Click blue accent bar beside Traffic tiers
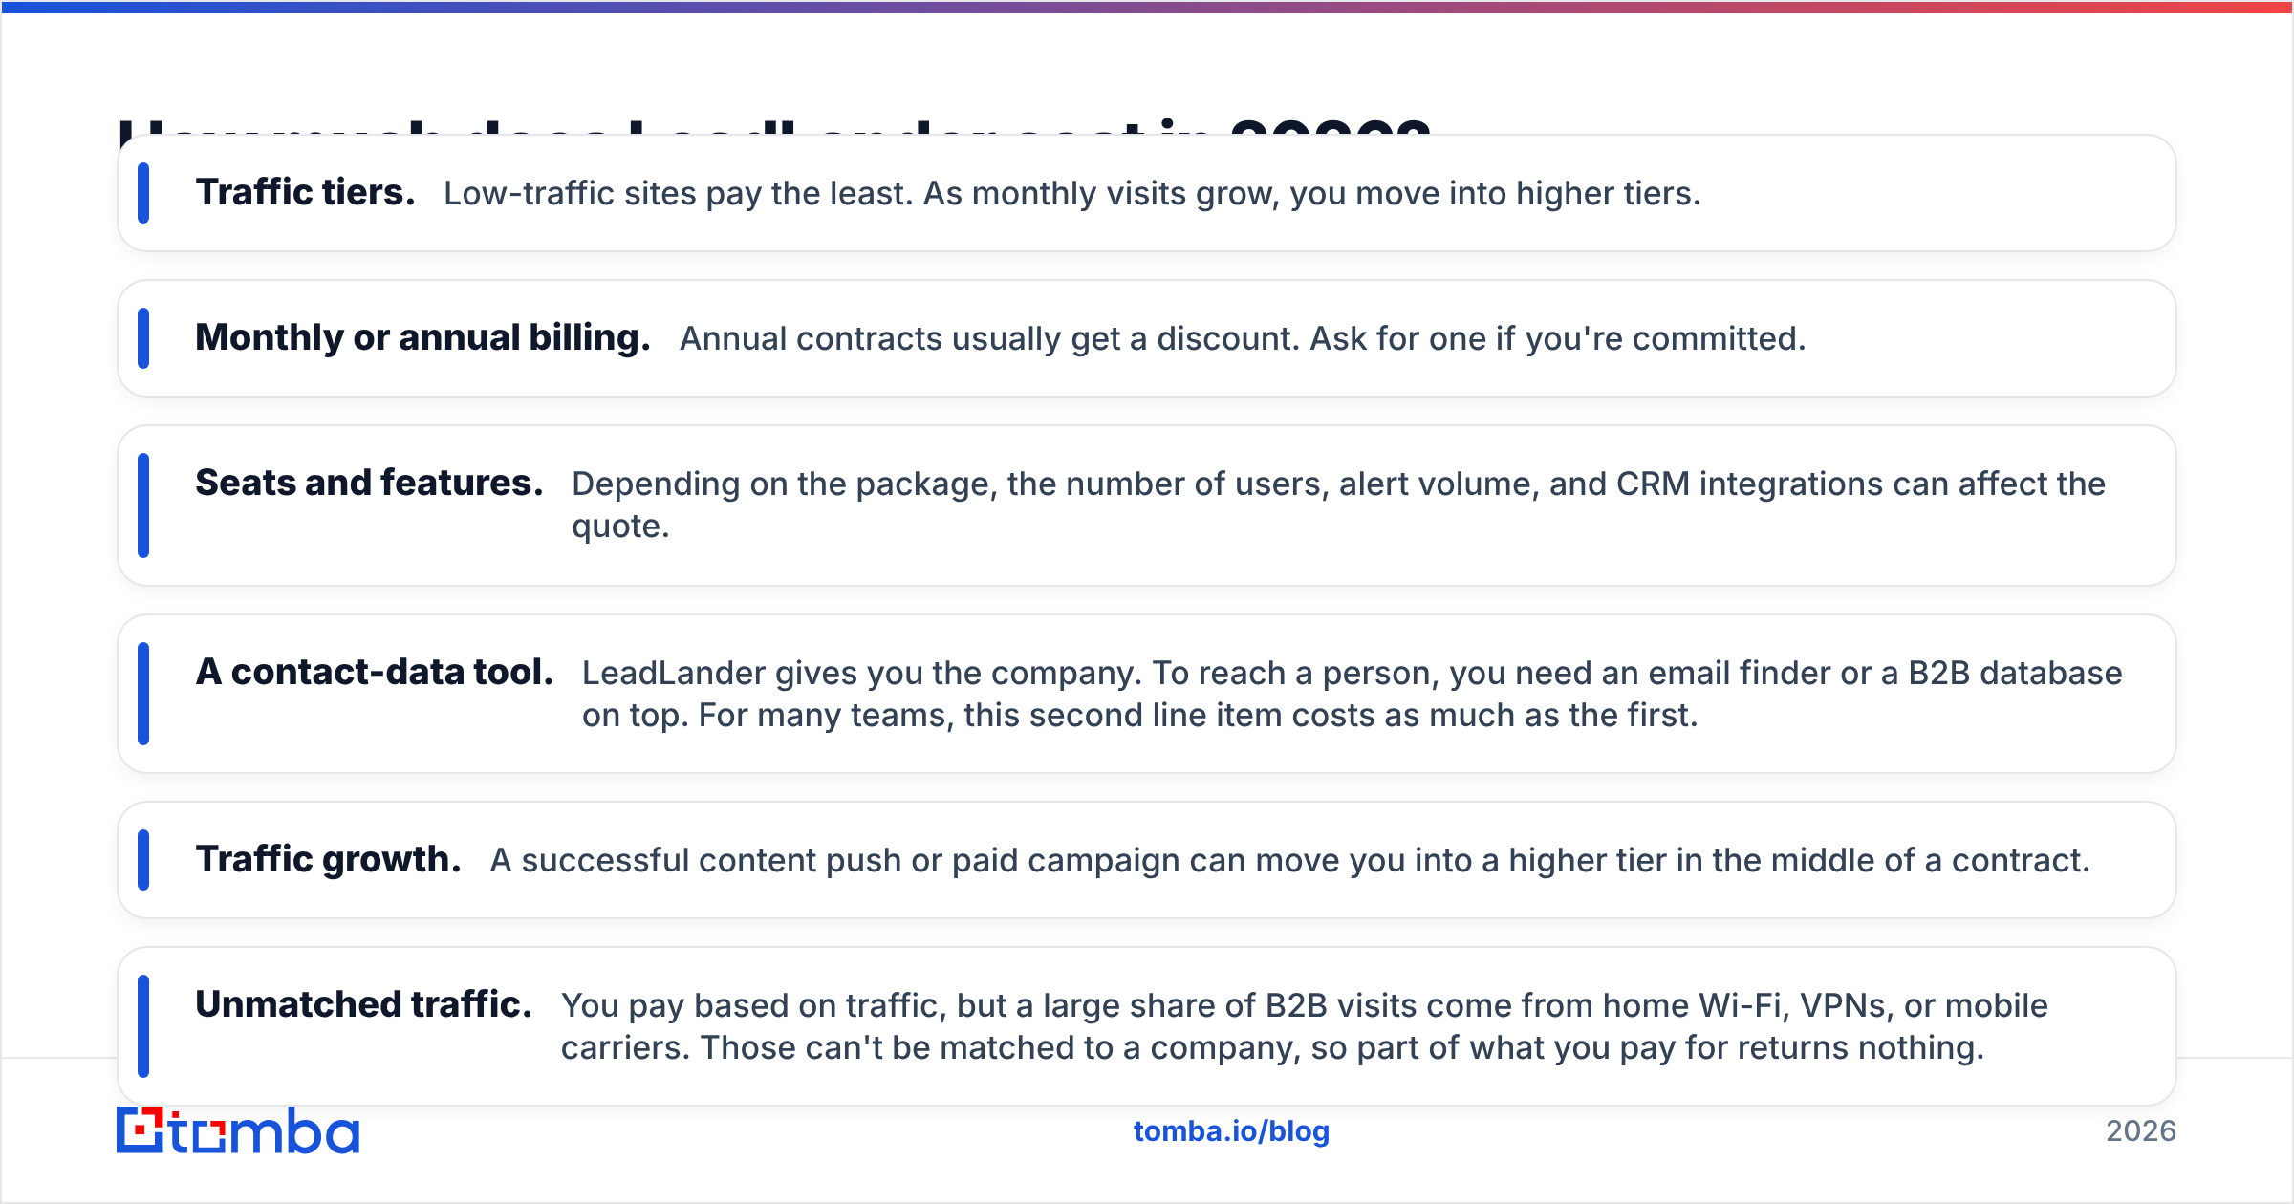 coord(143,193)
